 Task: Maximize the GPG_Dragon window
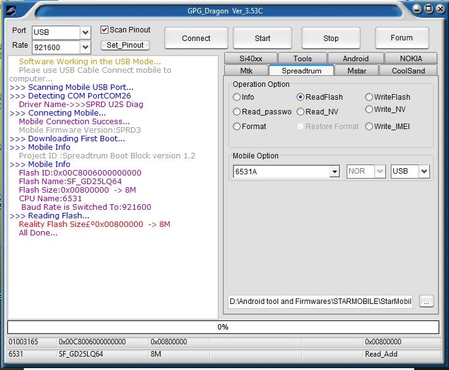pos(429,9)
